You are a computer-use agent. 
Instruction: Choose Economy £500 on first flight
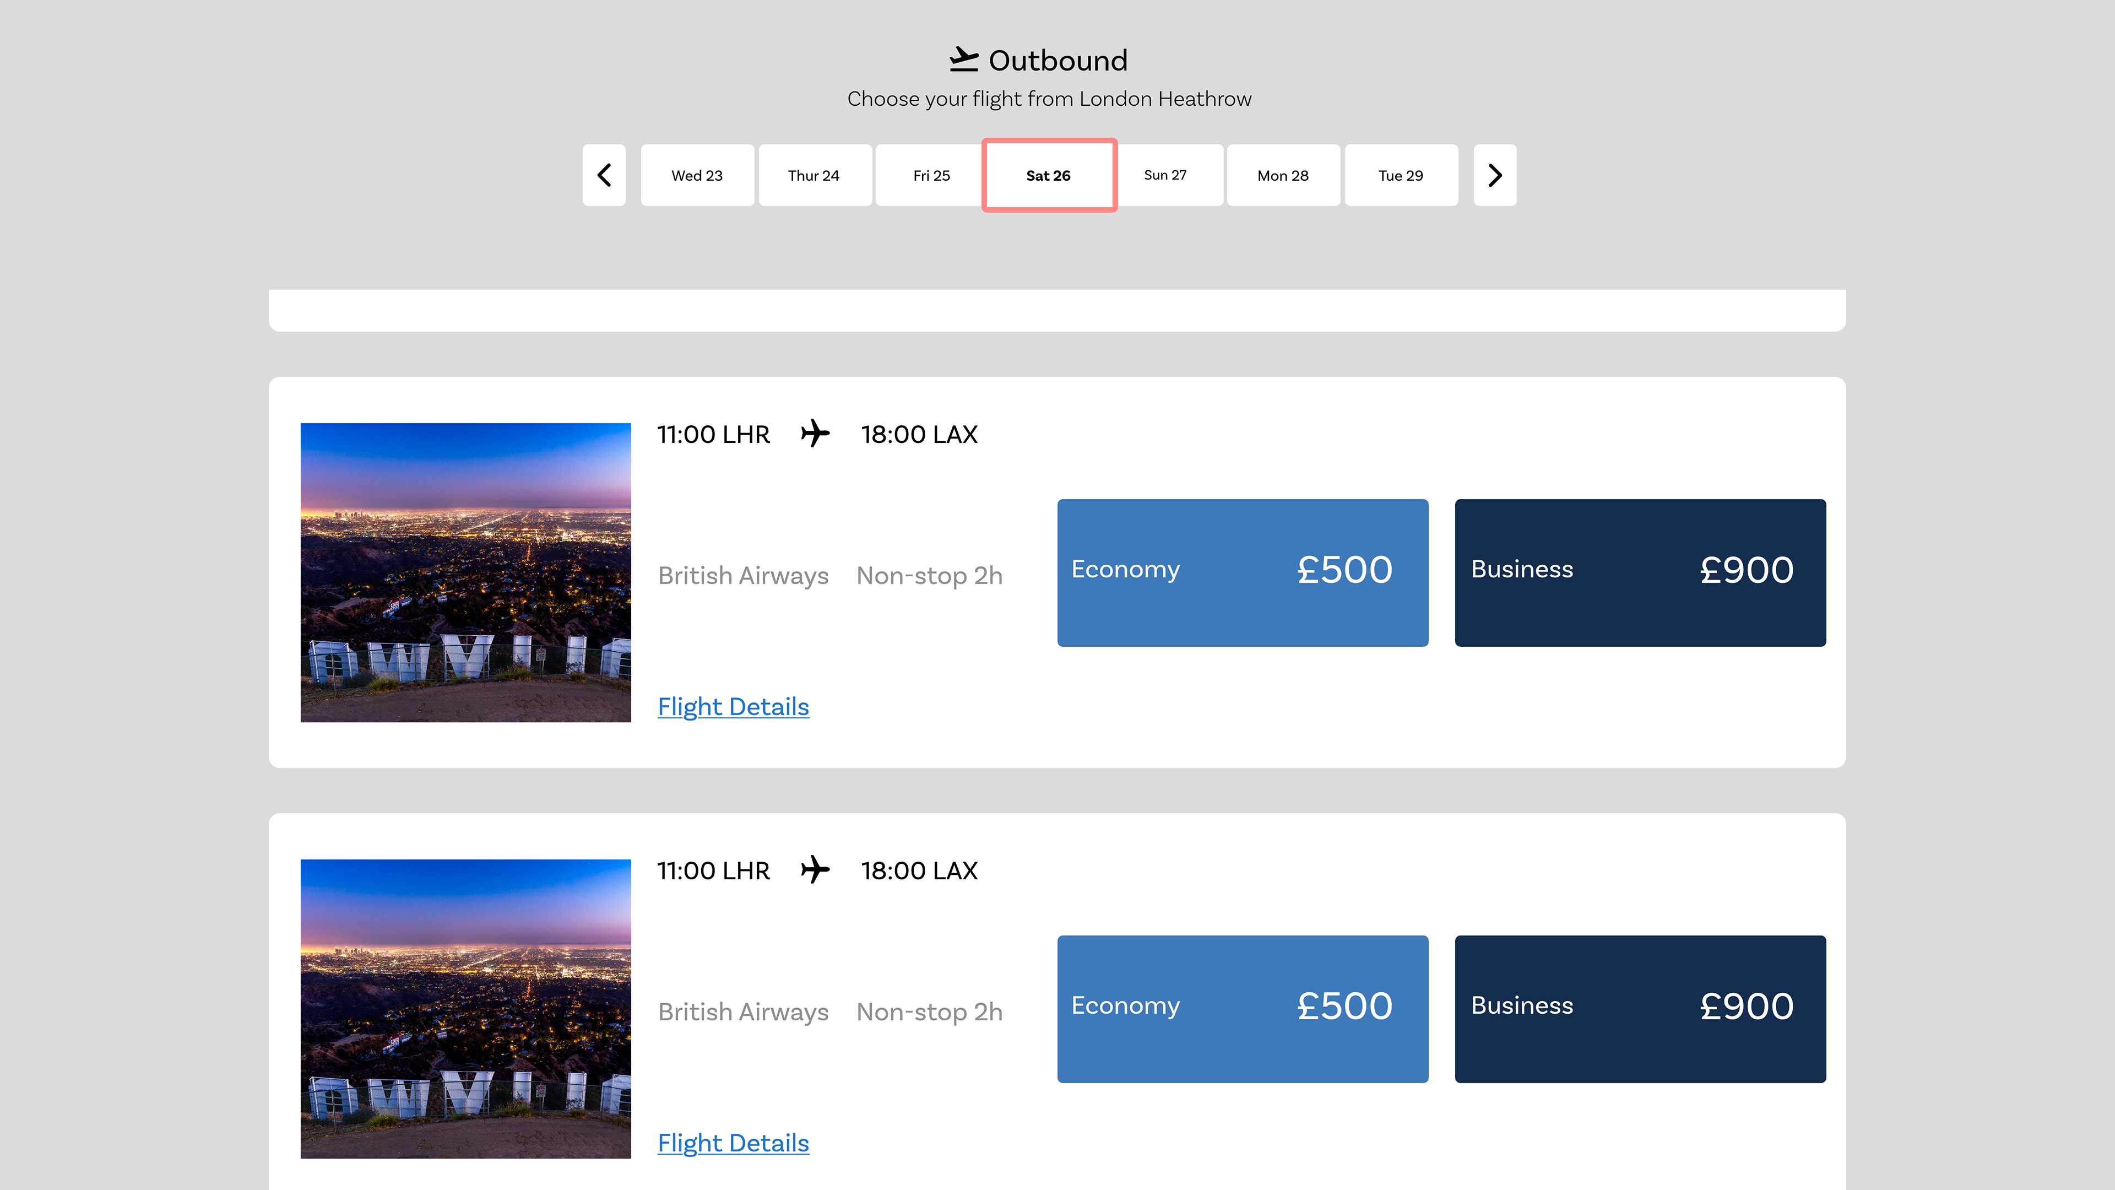coord(1242,572)
